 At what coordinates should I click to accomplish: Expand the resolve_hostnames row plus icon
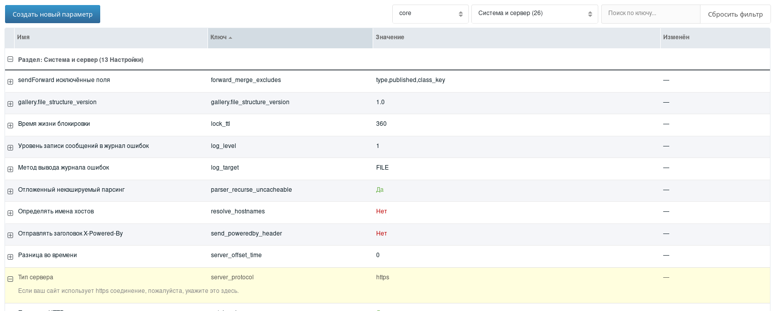coord(10,213)
